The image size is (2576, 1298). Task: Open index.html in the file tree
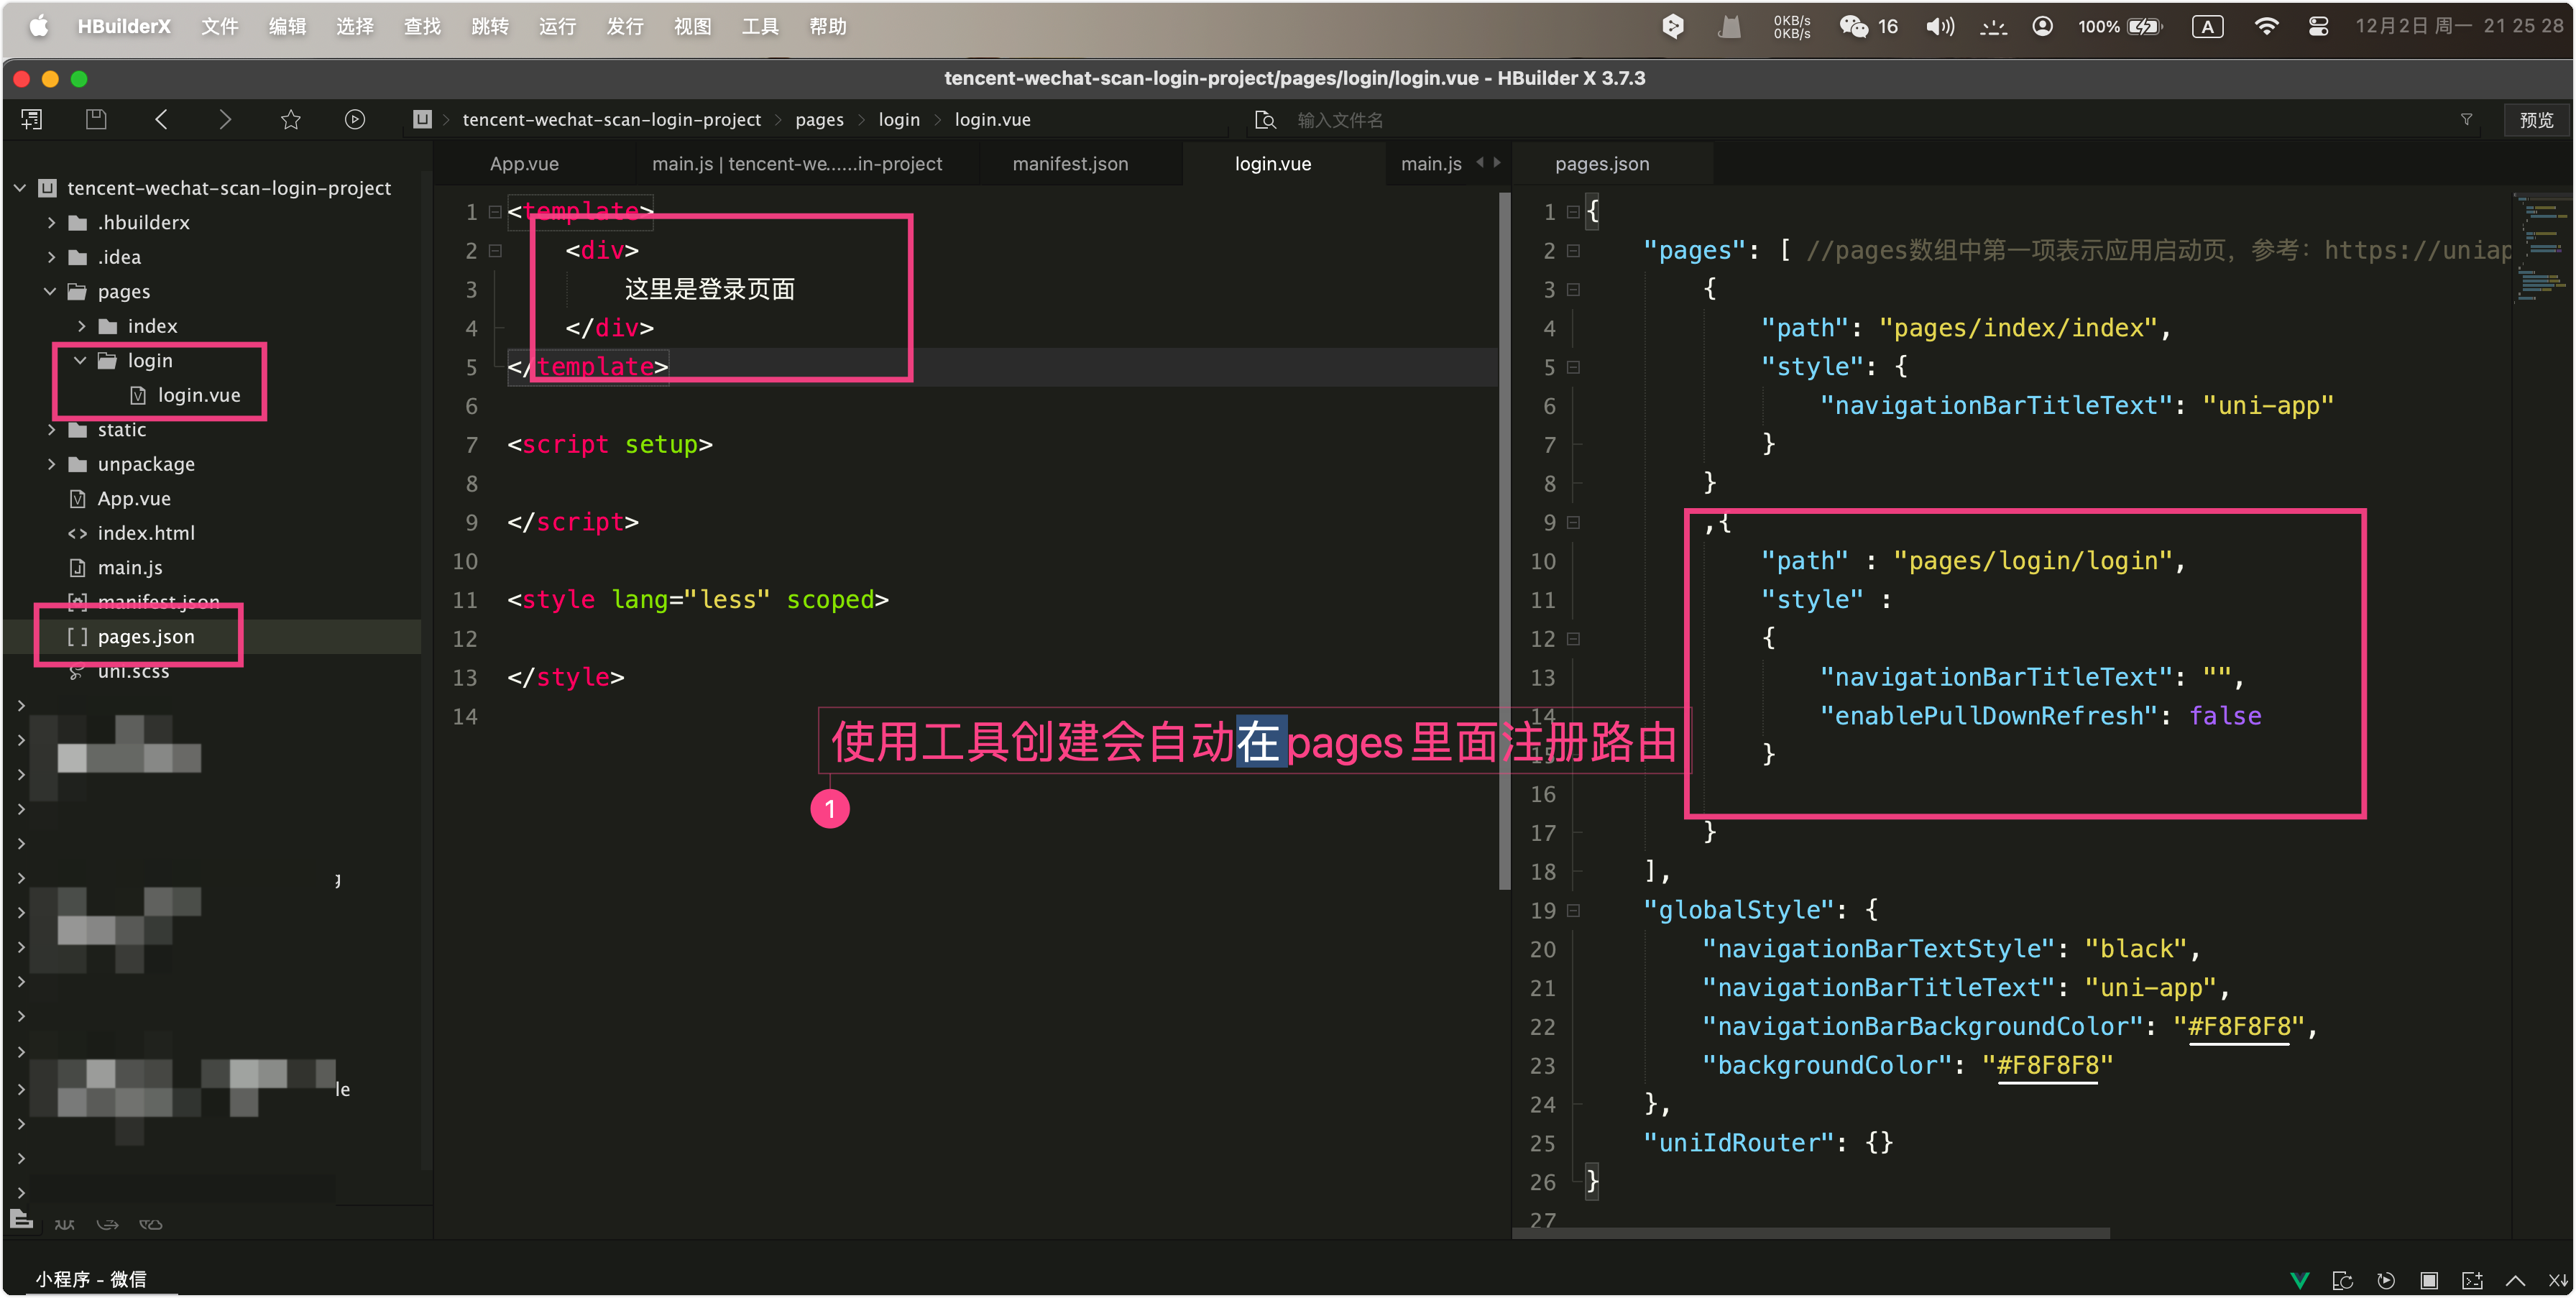tap(146, 533)
